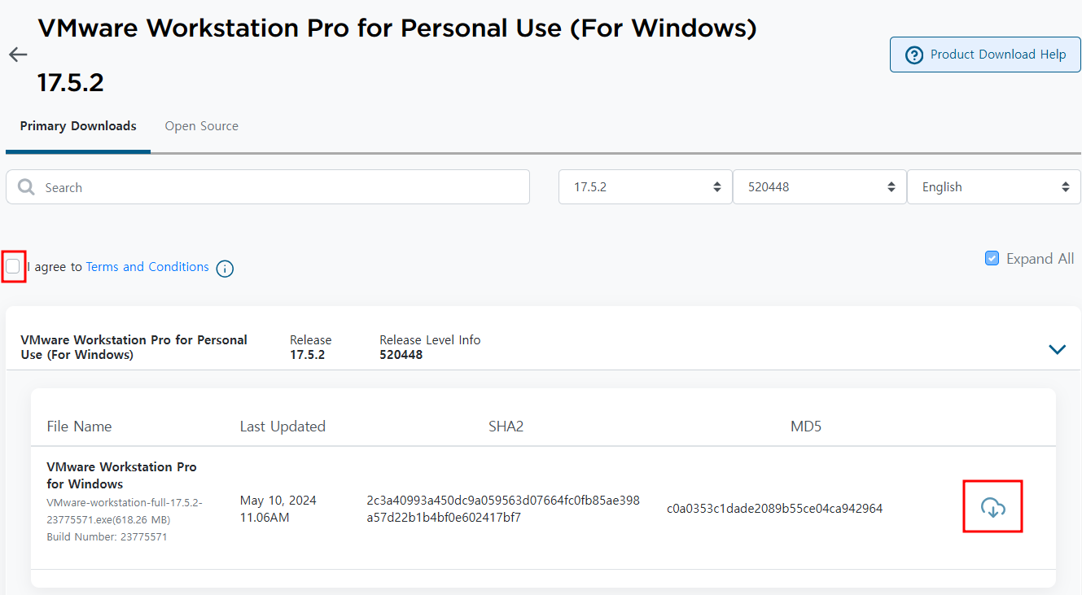Click the info icon next to Terms and Conditions
This screenshot has width=1082, height=595.
[x=226, y=269]
